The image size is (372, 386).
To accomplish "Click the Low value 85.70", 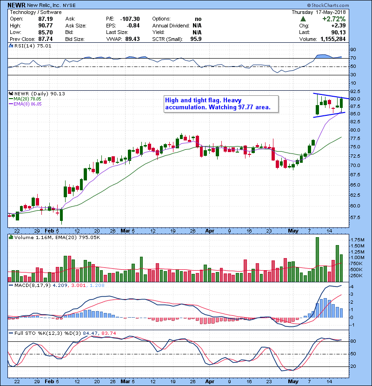I will point(45,32).
